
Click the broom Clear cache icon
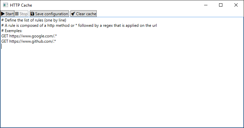[x=73, y=14]
